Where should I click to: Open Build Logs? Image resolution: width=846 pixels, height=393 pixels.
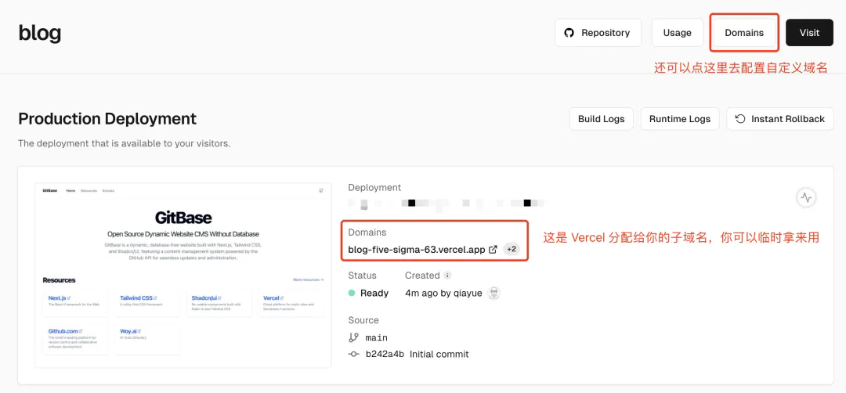coord(601,119)
